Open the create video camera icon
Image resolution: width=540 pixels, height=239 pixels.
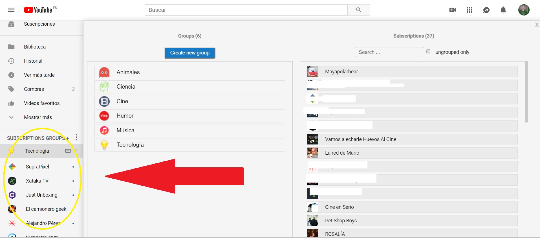452,10
